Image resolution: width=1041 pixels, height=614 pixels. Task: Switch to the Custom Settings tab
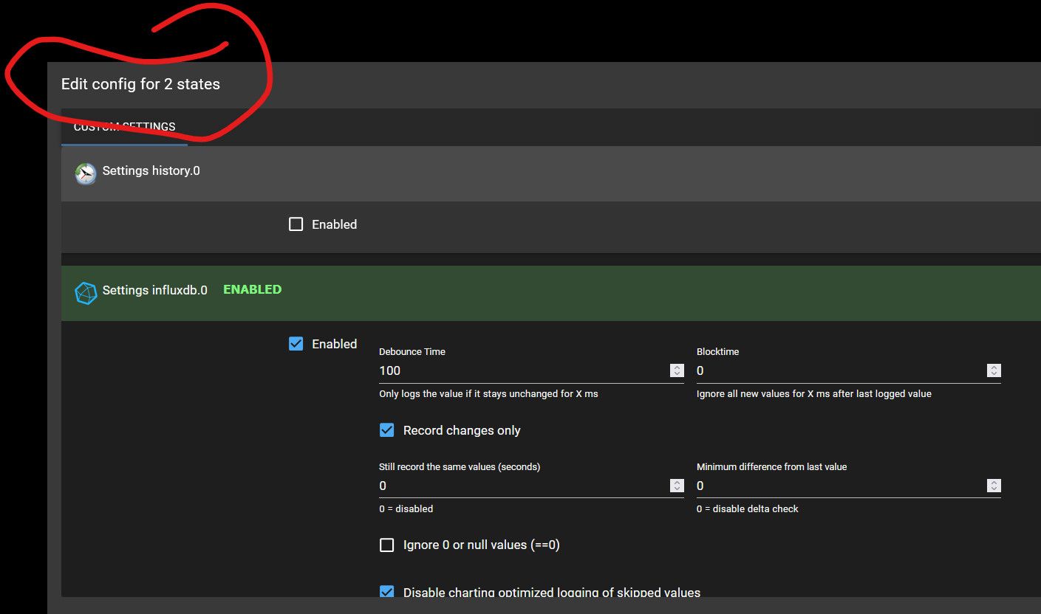tap(124, 127)
